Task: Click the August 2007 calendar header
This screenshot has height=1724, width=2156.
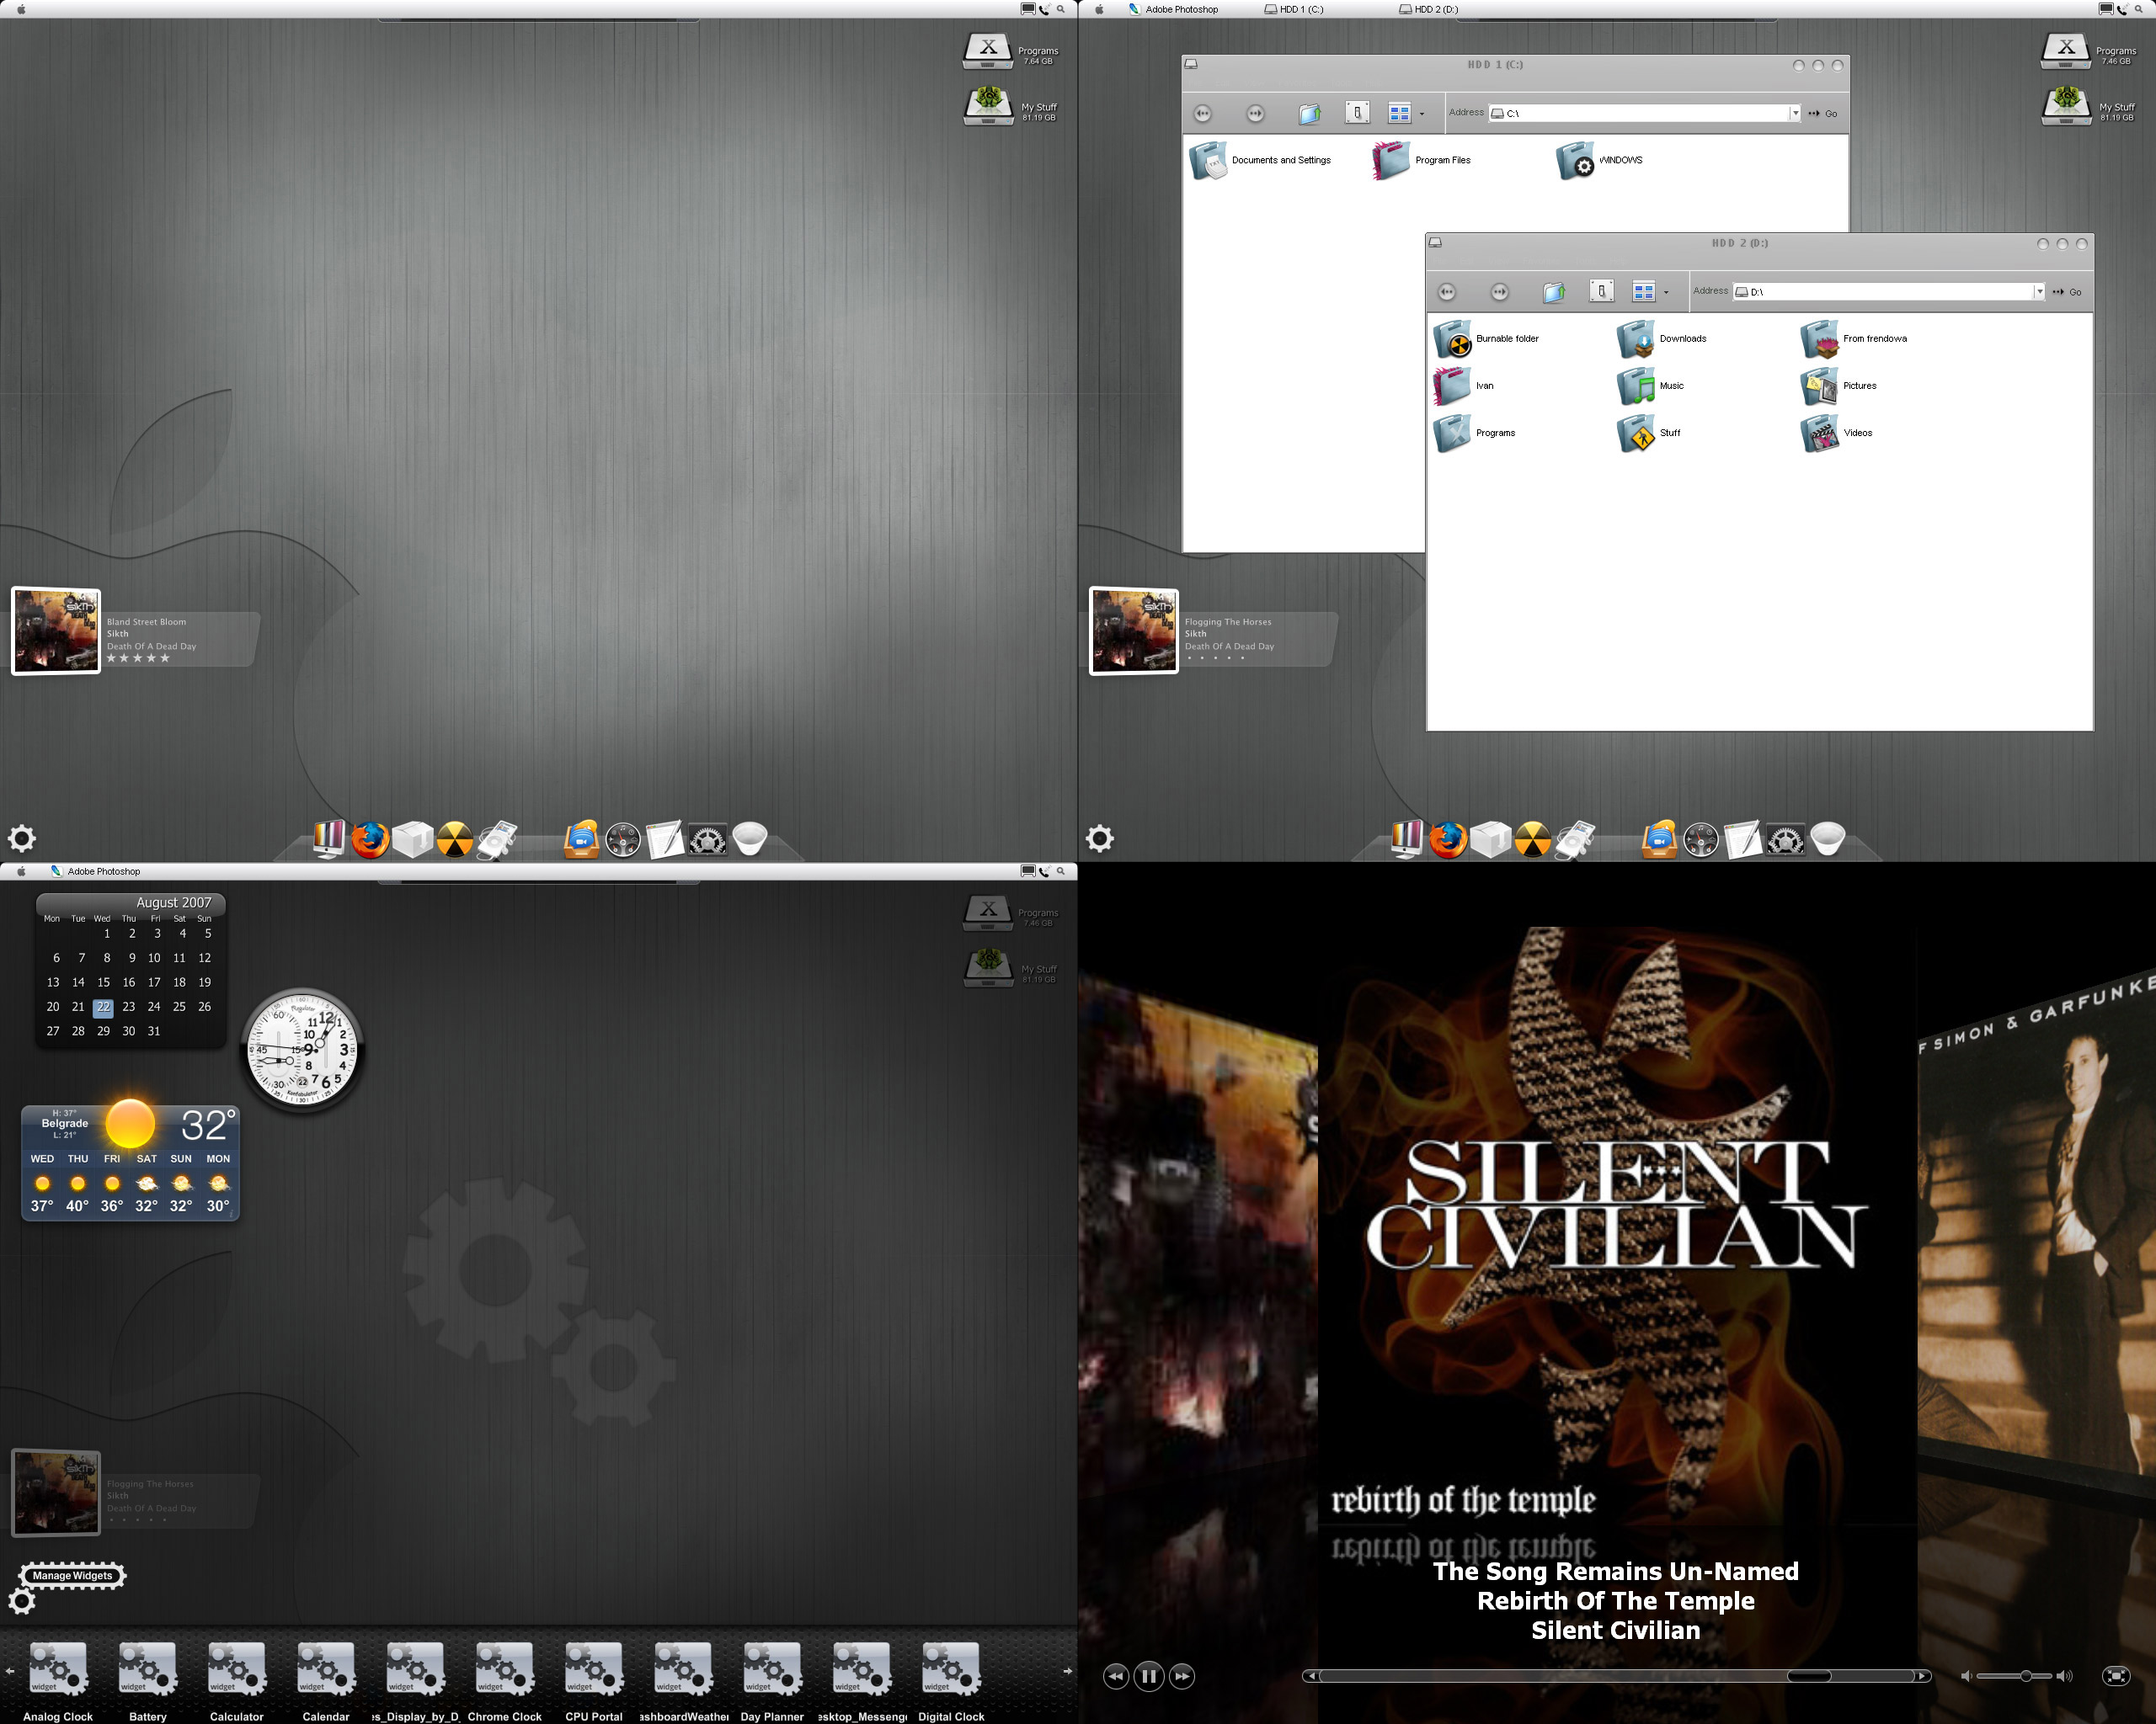Action: point(173,902)
